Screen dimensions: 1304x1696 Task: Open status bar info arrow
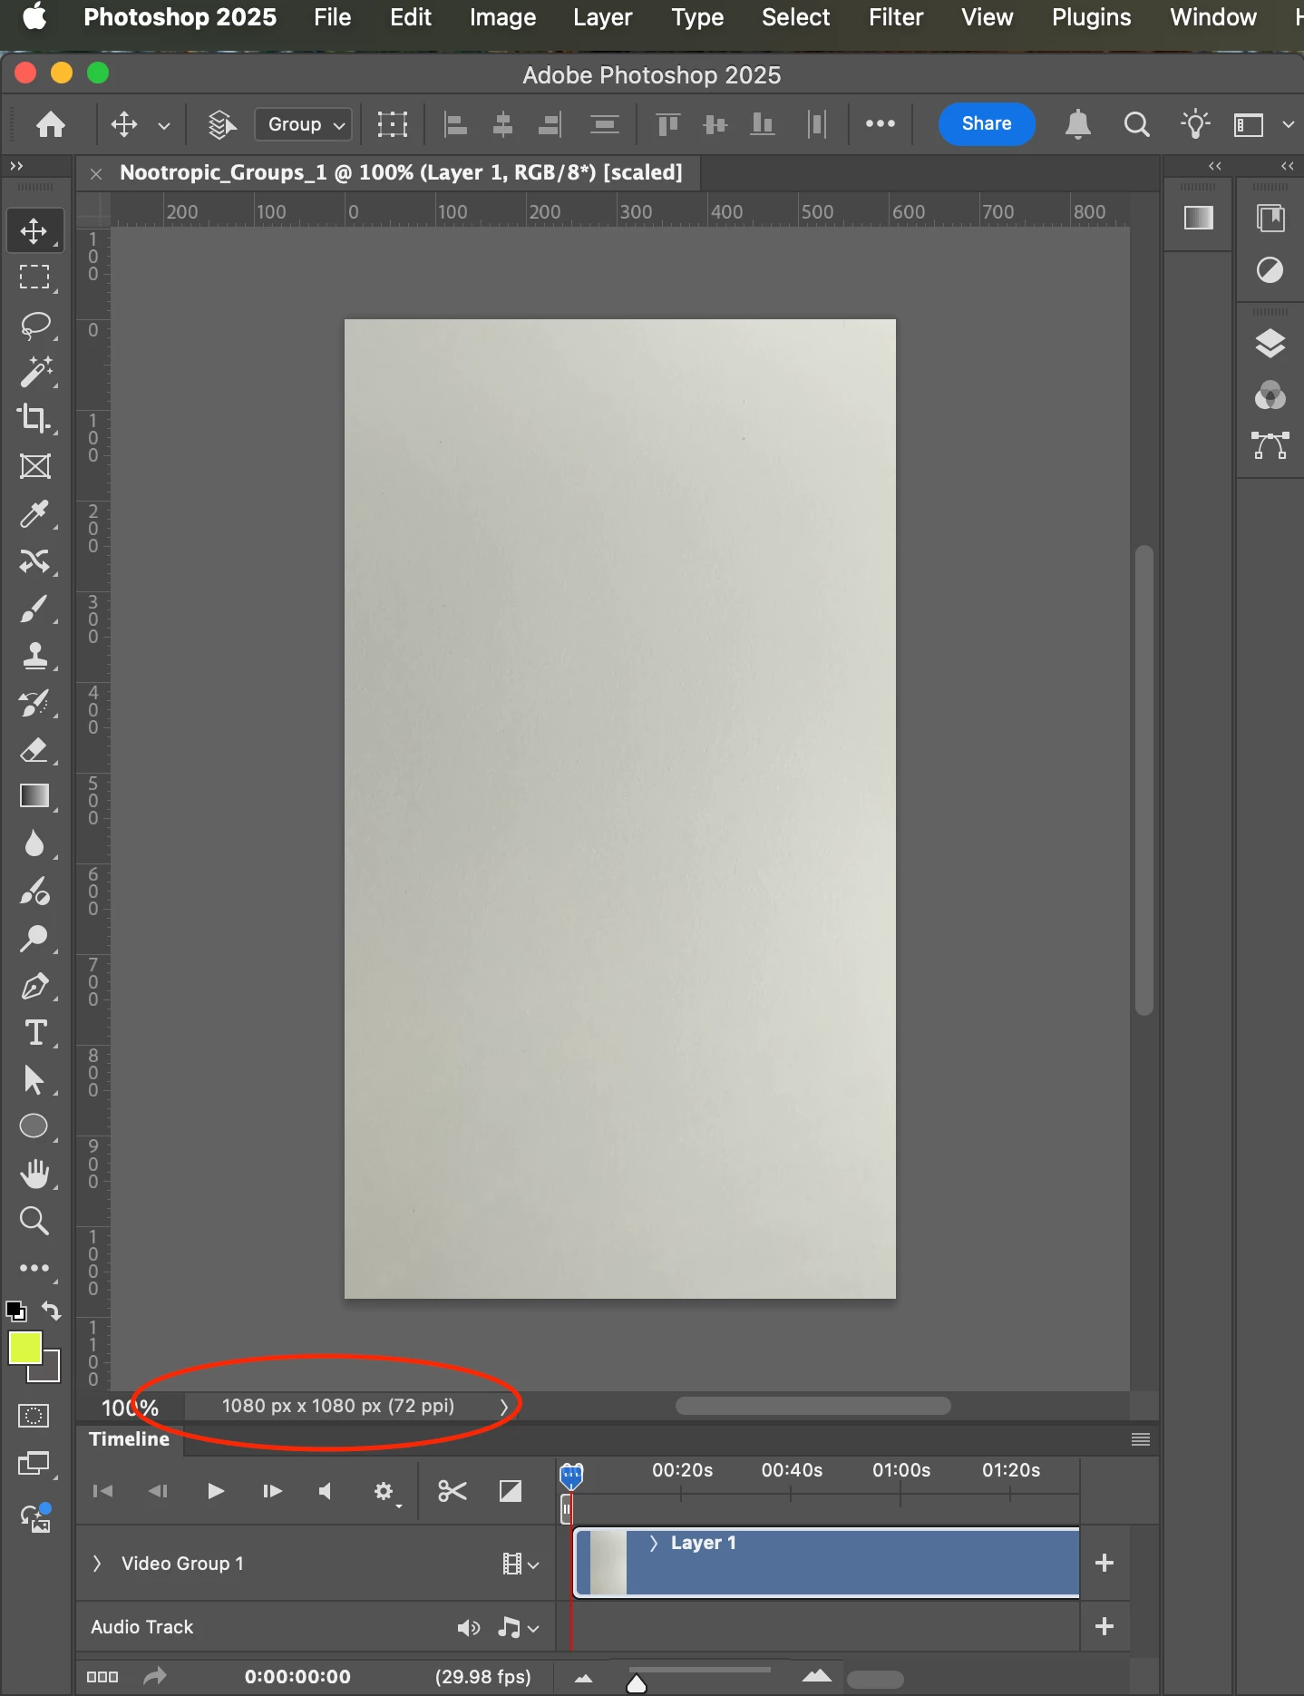point(504,1407)
